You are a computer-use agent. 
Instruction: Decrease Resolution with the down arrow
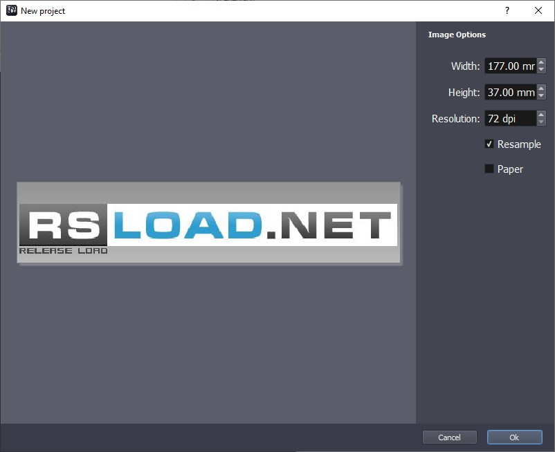point(541,122)
